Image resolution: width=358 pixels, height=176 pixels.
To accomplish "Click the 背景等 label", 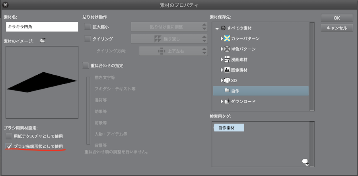I will coord(101,145).
